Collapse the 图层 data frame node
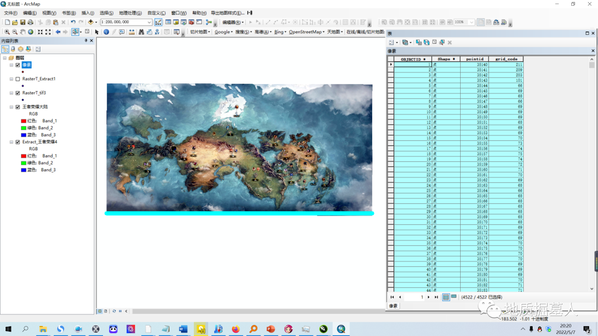Image resolution: width=598 pixels, height=336 pixels. point(4,58)
